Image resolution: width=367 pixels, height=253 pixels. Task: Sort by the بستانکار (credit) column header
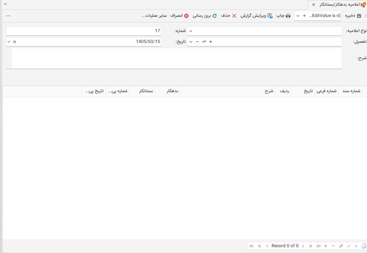point(142,91)
